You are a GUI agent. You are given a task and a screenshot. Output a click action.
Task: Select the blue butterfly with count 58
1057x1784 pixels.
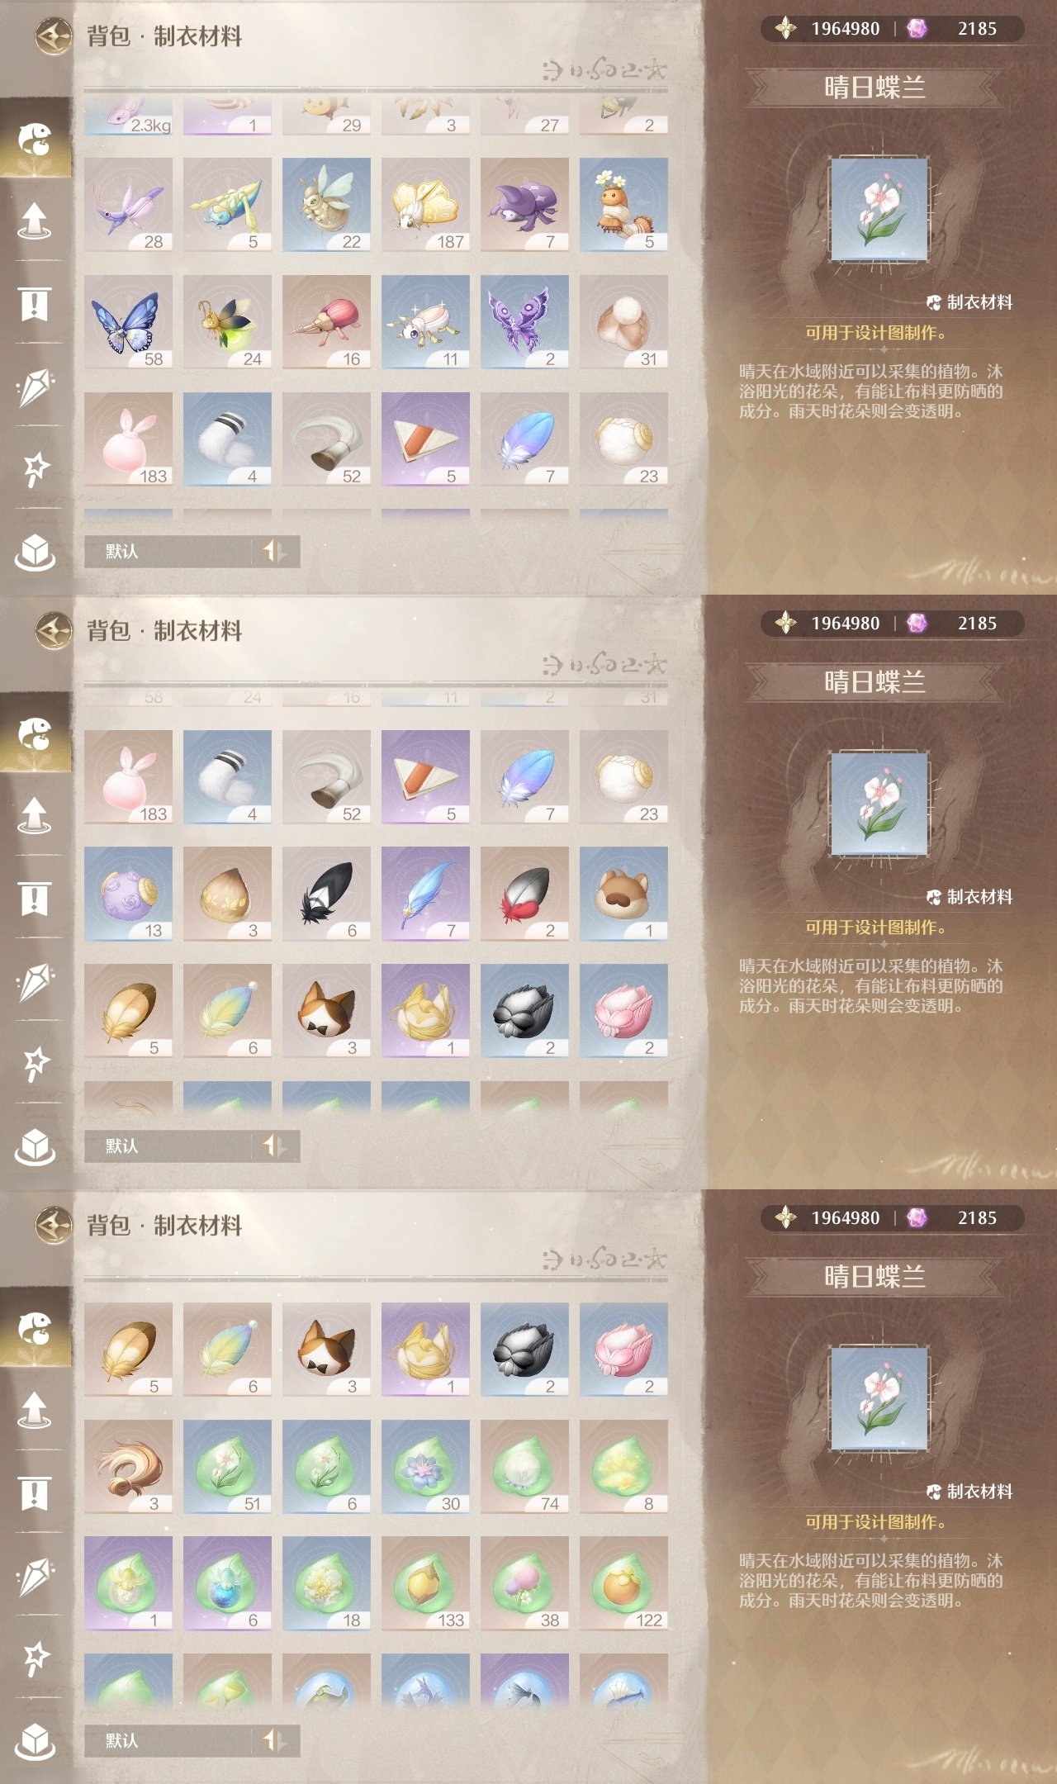tap(128, 321)
